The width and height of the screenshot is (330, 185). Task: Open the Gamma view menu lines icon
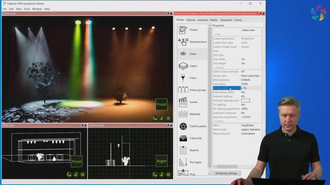pos(169,175)
